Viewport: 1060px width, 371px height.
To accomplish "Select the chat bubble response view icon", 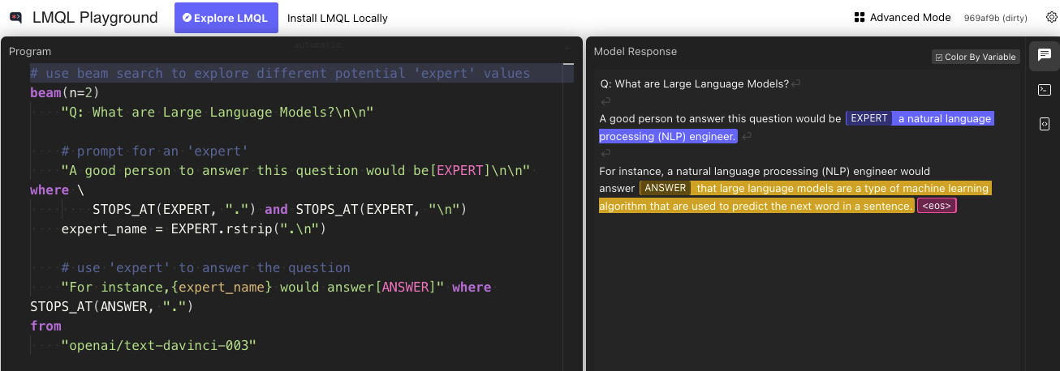I will tap(1045, 55).
